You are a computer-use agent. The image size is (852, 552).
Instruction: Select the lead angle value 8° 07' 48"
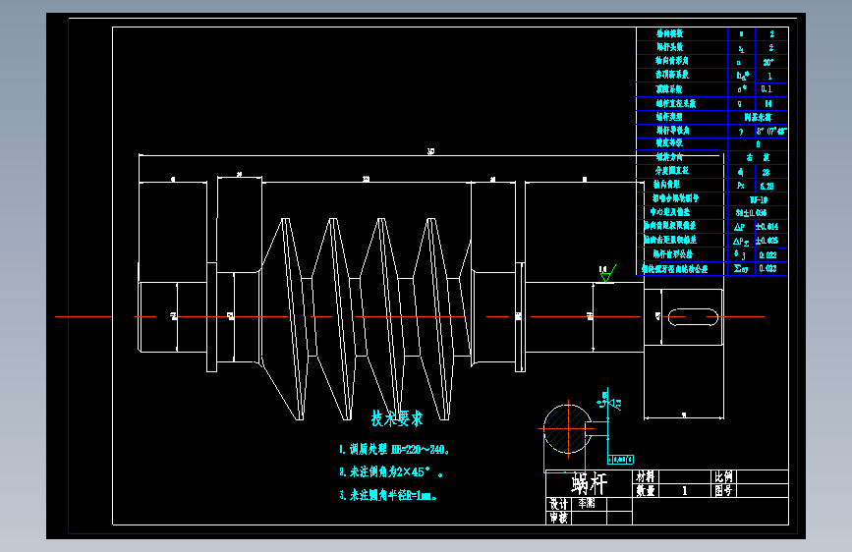[771, 132]
